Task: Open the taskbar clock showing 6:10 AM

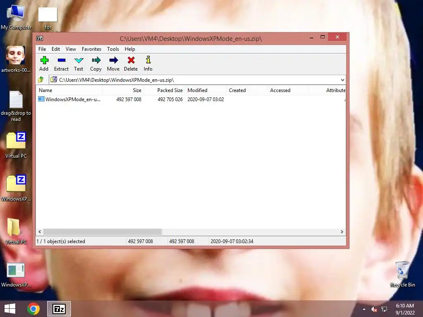Action: coord(405,309)
